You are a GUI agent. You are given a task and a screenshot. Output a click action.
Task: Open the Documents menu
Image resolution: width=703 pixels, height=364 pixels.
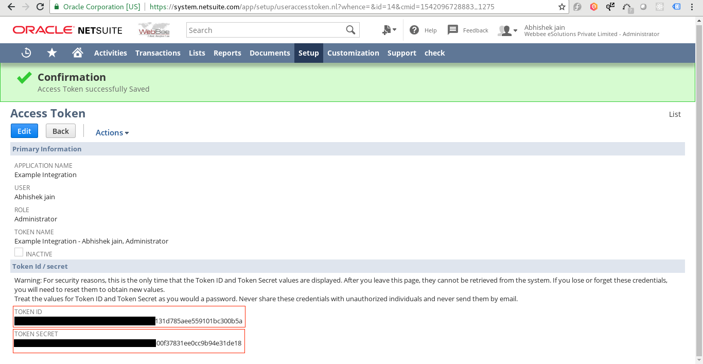(270, 53)
